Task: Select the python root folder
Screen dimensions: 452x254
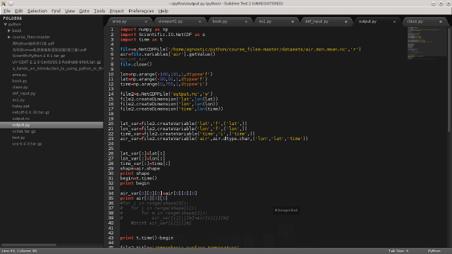Action: click(x=14, y=24)
